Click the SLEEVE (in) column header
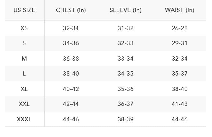This screenshot has width=212, height=137. [x=125, y=10]
